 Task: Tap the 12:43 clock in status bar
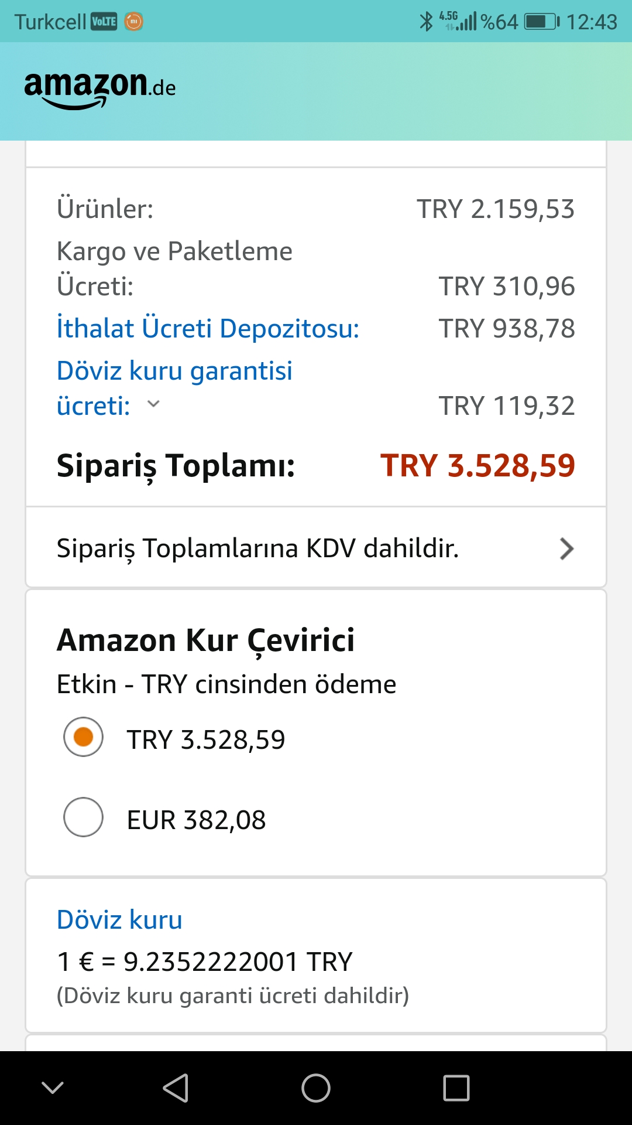[x=591, y=22]
